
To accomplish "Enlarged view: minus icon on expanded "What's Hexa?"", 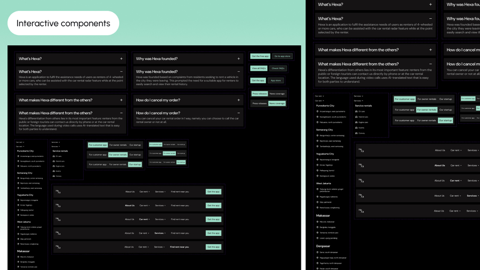I will pyautogui.click(x=430, y=18).
